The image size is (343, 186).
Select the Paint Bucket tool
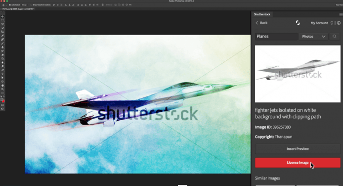pos(2,59)
